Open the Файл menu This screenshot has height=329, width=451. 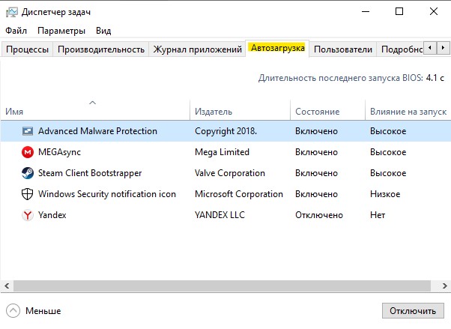[x=16, y=31]
